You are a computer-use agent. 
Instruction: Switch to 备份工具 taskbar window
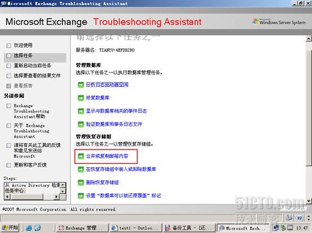point(189,228)
